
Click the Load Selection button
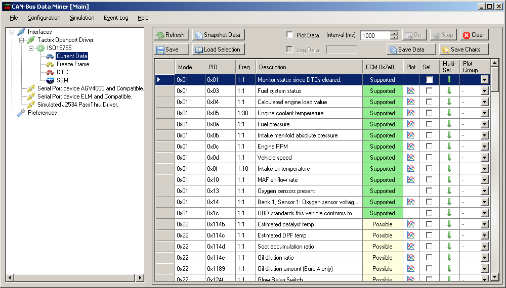219,50
